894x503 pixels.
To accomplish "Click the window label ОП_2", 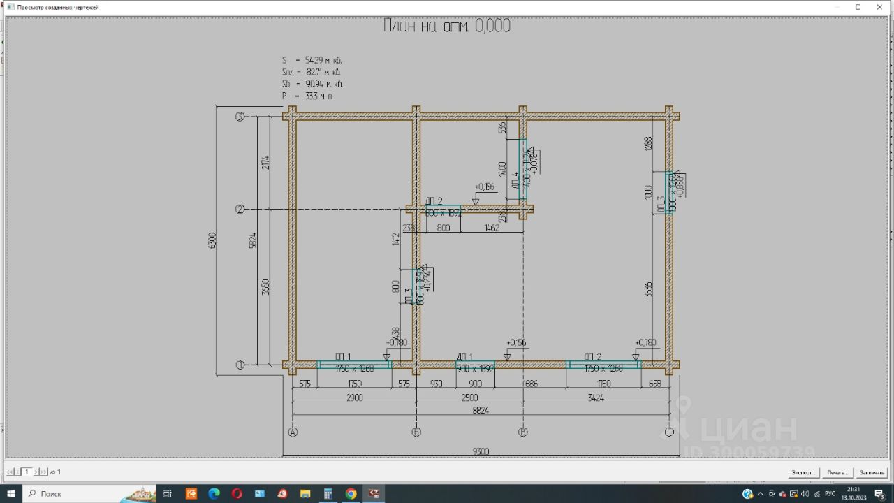I will 593,356.
